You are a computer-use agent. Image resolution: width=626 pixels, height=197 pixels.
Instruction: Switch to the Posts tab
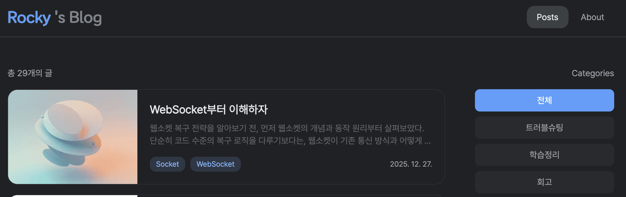[x=547, y=17]
